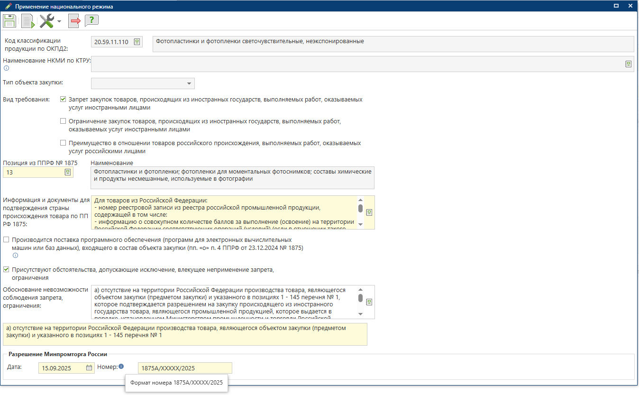This screenshot has height=395, width=639.
Task: Uncheck Присутствуют обстоятельства, допускающие исключение checkbox
Action: pos(6,269)
